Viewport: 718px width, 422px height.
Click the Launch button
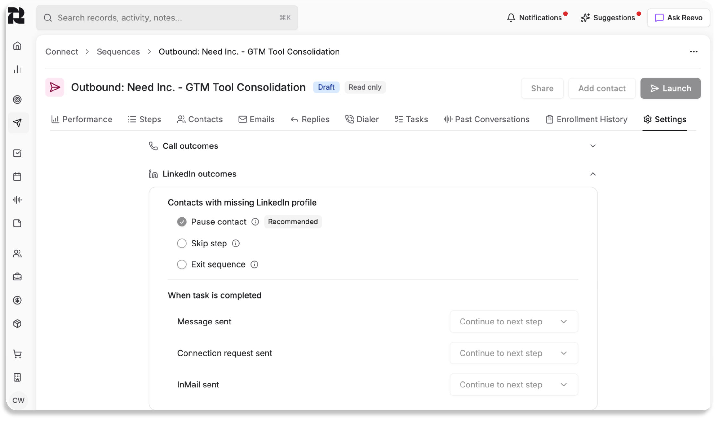pos(670,89)
